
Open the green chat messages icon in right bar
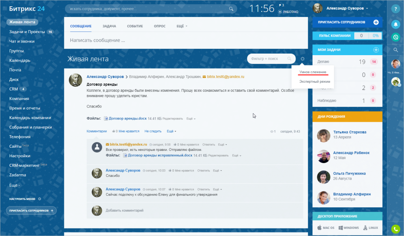pyautogui.click(x=395, y=37)
